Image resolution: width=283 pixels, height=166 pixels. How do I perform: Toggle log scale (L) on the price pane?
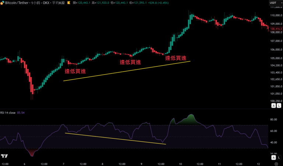(x=278, y=106)
